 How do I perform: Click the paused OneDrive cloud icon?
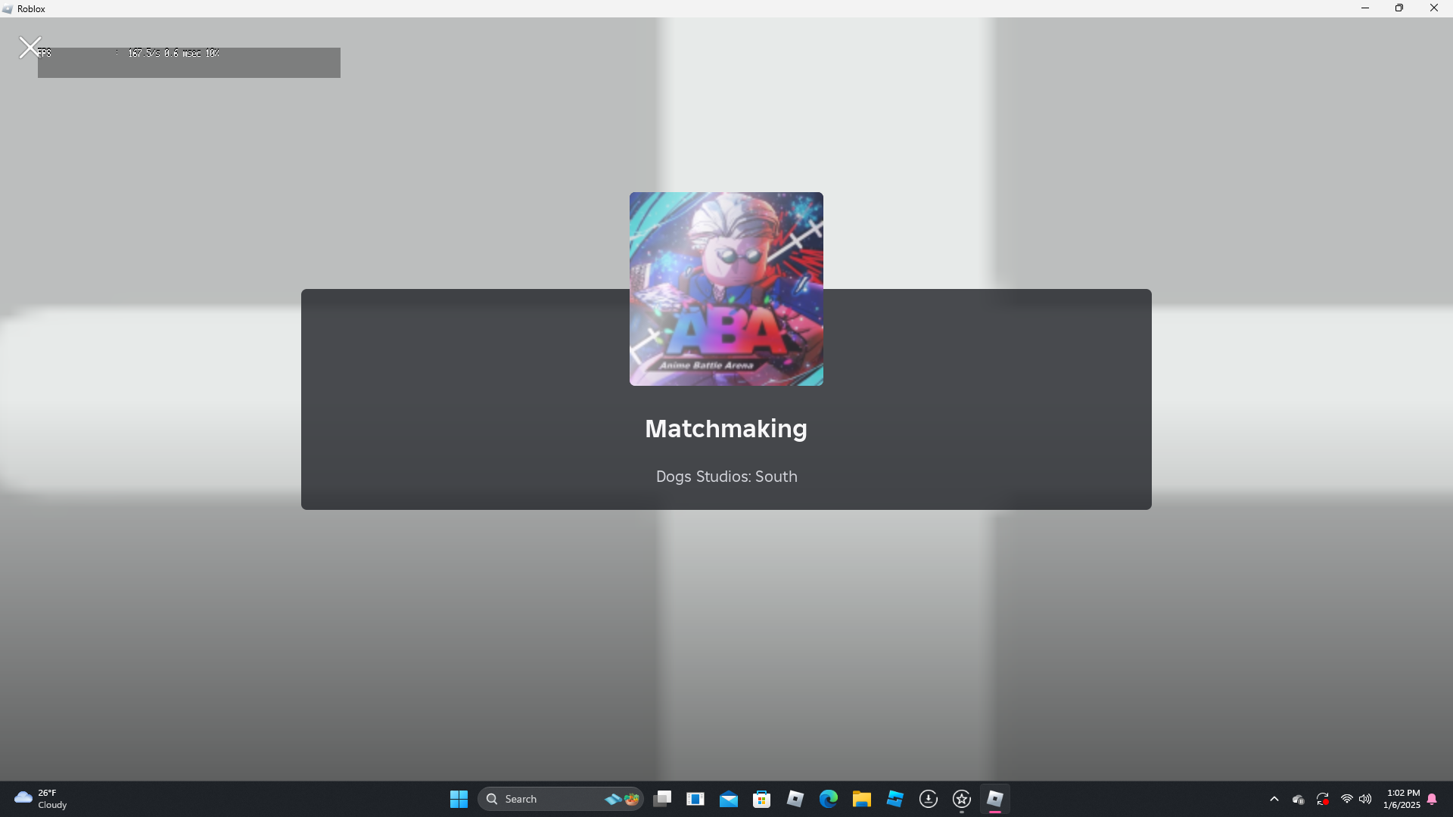click(1299, 799)
